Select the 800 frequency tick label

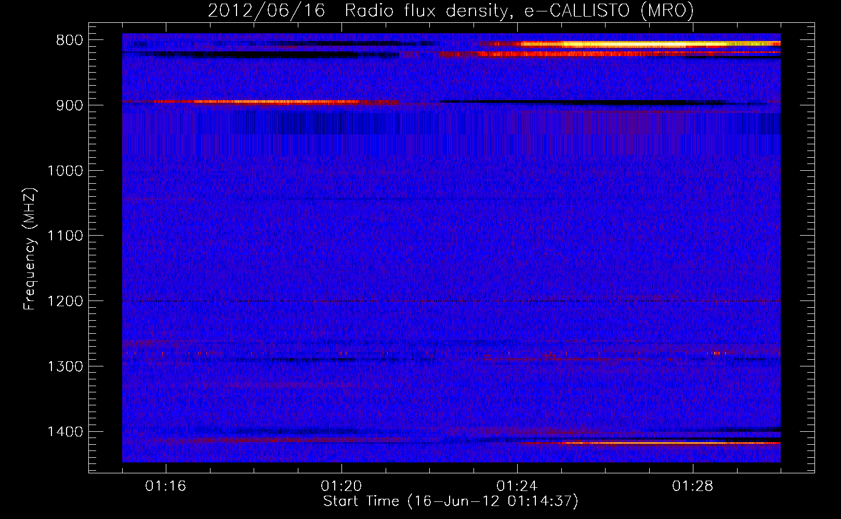69,40
